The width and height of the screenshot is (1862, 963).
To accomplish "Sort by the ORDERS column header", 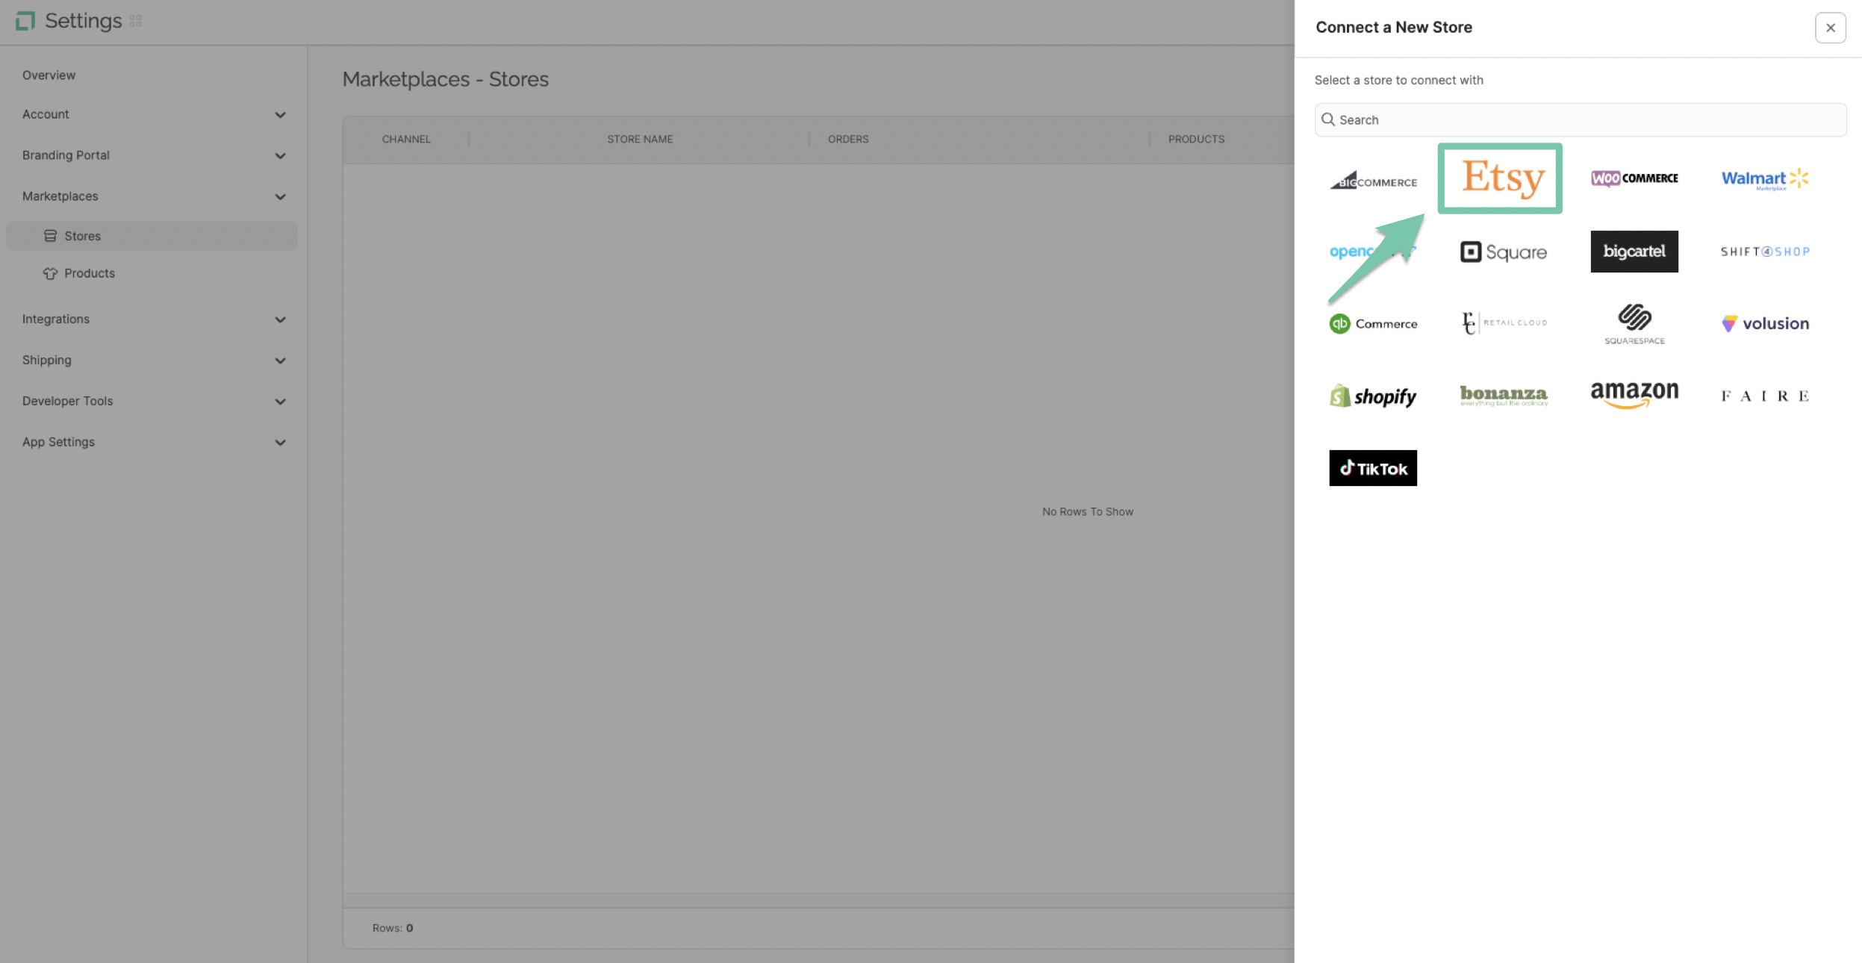I will [848, 140].
